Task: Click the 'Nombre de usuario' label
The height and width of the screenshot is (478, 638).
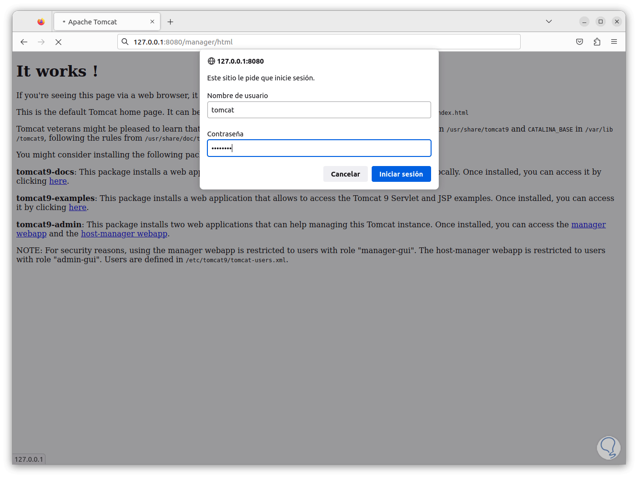Action: pos(238,96)
